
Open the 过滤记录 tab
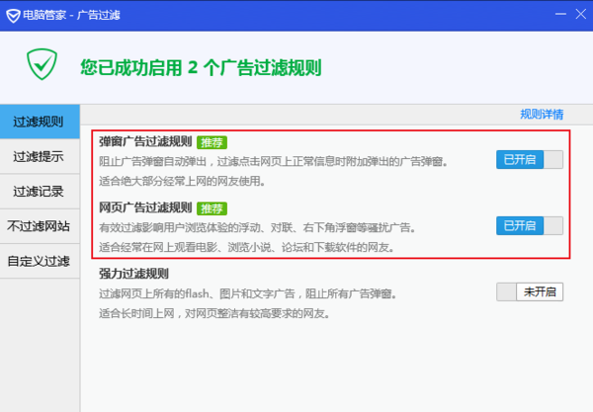click(40, 192)
